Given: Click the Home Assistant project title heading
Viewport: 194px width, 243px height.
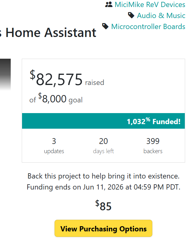Looking at the screenshot, I should pos(48,32).
